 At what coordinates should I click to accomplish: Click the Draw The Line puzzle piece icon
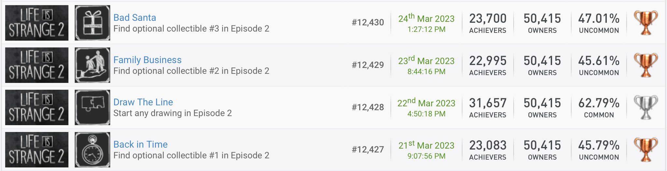(x=92, y=107)
